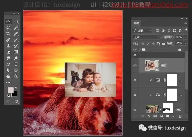This screenshot has height=137, width=192.
Task: Open the 填充 slider dropdown arrow
Action: (x=186, y=43)
